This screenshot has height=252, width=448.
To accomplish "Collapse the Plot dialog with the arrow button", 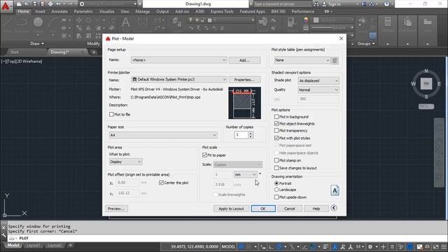I will pos(334,208).
